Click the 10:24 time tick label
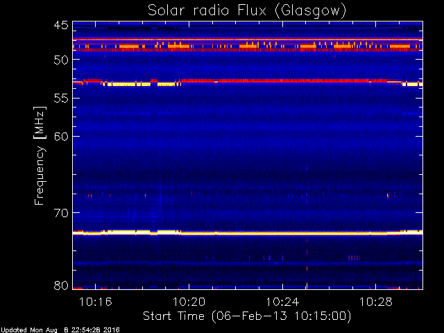Image resolution: width=444 pixels, height=333 pixels. (282, 302)
